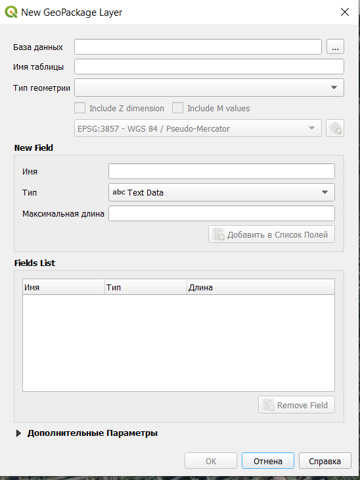
Task: Enable Include M values checkbox
Action: pos(178,108)
